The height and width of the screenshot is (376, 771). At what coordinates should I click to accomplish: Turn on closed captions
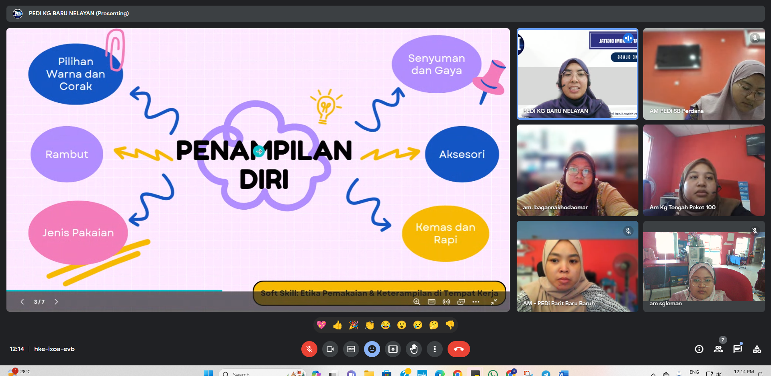click(351, 349)
